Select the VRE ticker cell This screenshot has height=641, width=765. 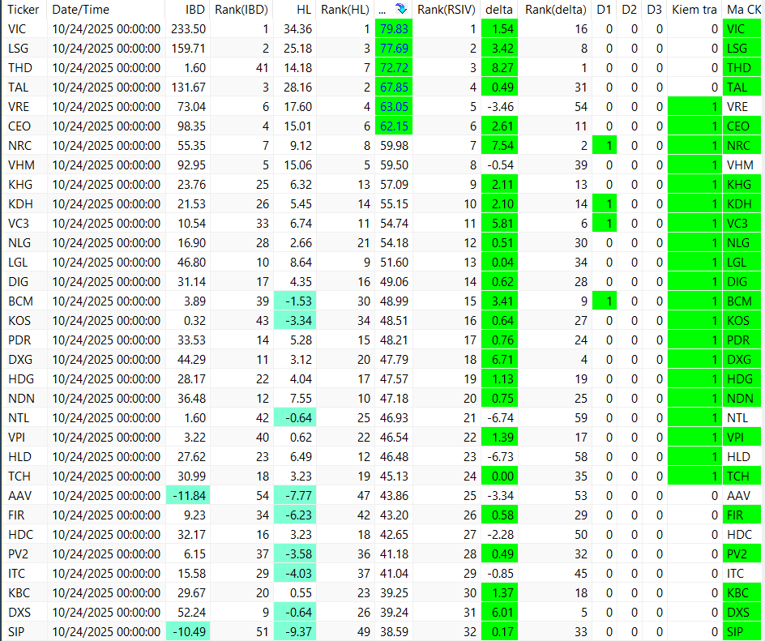[25, 107]
